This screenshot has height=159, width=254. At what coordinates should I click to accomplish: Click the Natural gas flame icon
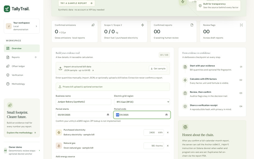tap(59, 146)
